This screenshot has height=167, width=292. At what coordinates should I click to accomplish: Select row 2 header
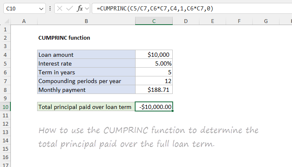tap(5, 38)
